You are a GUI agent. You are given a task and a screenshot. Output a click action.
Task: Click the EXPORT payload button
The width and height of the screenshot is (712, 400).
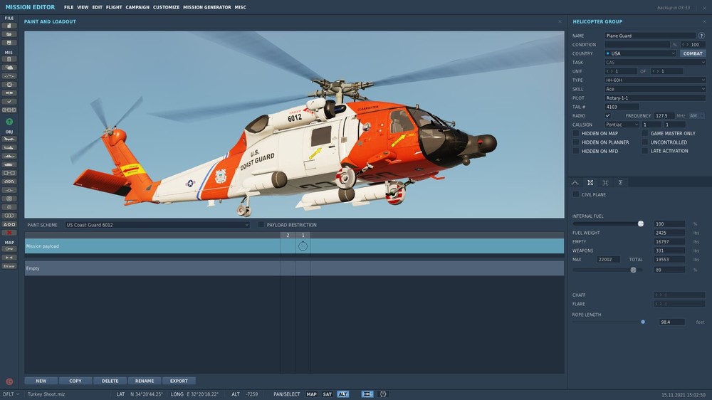coord(179,381)
